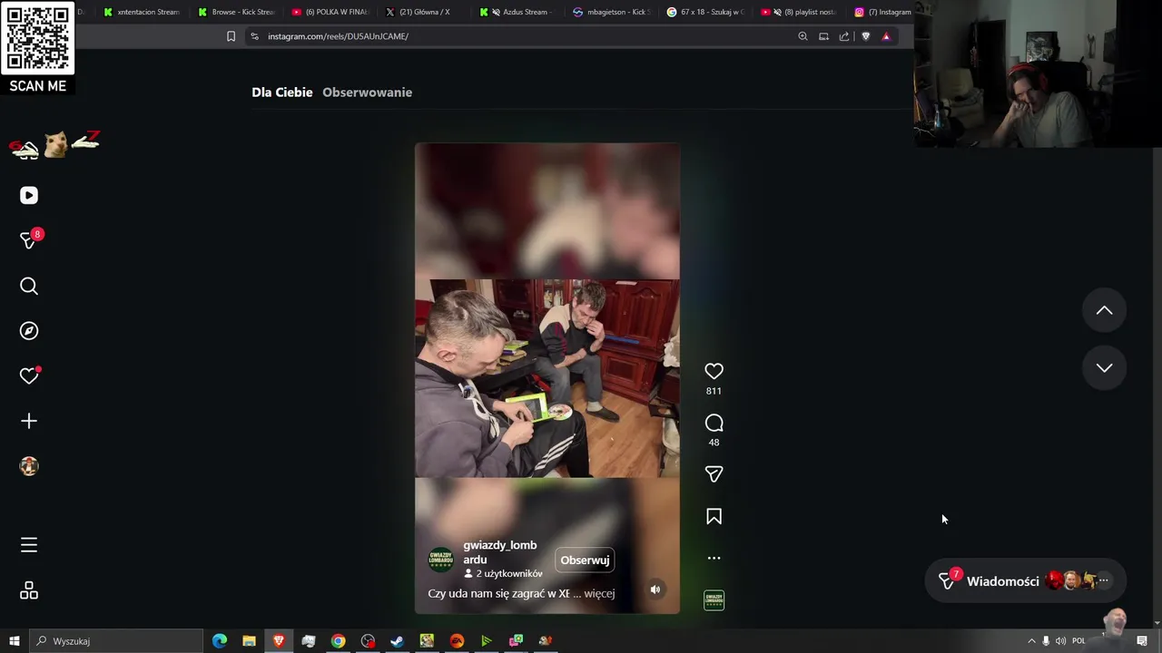Expand caption with 'więcej' link

[x=599, y=593]
